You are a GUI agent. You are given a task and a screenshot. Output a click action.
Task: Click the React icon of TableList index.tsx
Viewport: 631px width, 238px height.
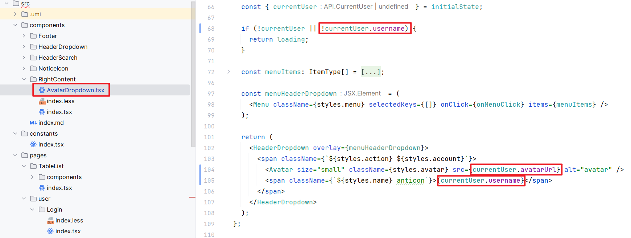[x=42, y=188]
